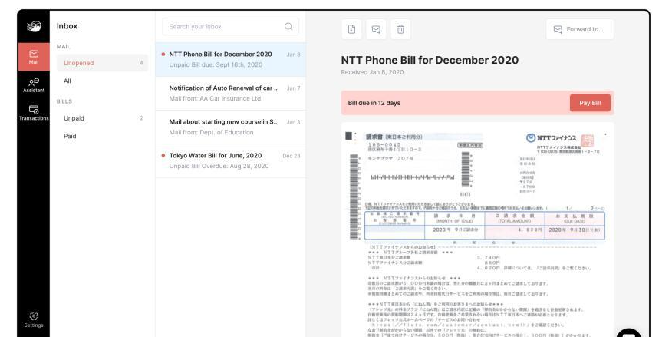Image resolution: width=672 pixels, height=337 pixels.
Task: Click the Forward to... button
Action: point(579,29)
